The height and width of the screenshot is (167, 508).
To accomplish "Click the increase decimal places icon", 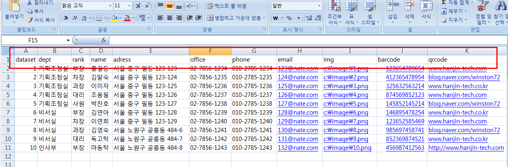I will pos(308,18).
